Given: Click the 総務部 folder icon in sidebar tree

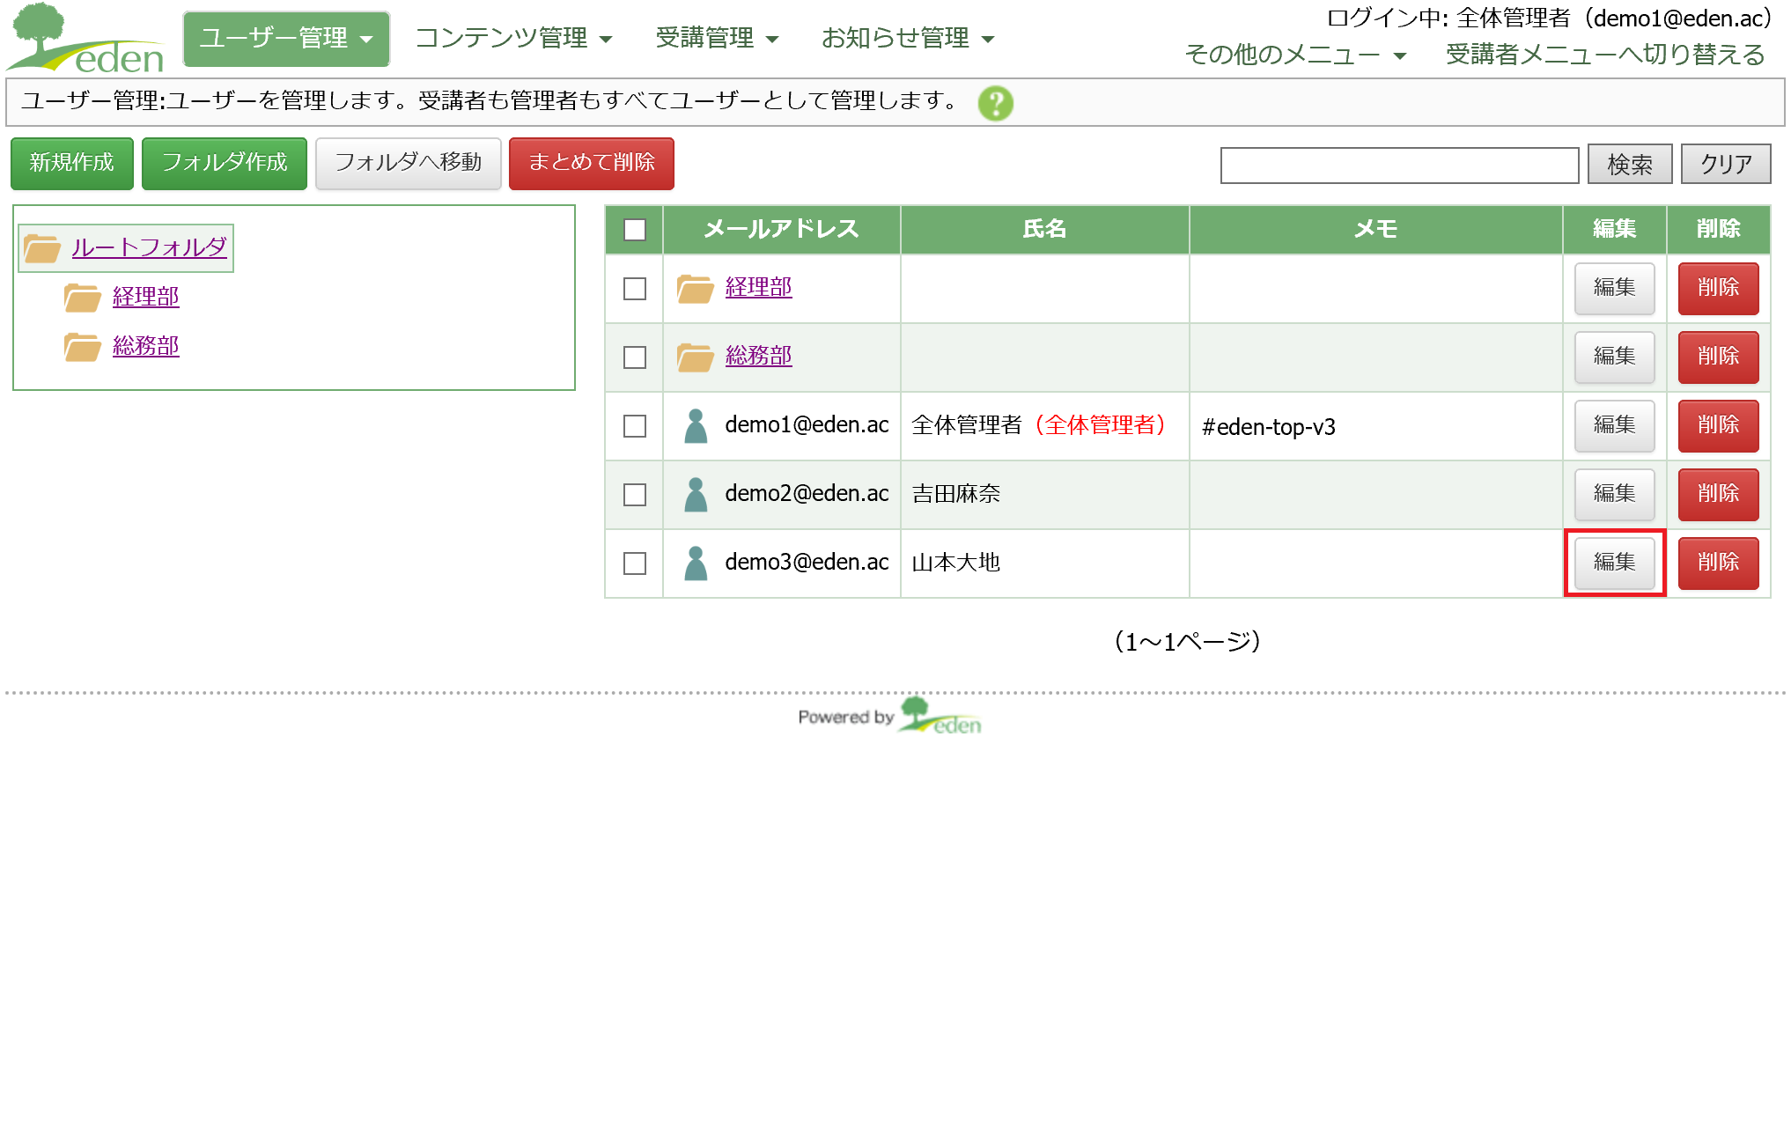Looking at the screenshot, I should 83,347.
